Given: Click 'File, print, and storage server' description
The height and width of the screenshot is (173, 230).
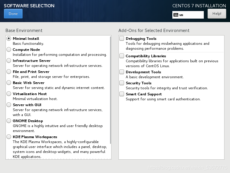Looking at the screenshot, I should pyautogui.click(x=51, y=76).
